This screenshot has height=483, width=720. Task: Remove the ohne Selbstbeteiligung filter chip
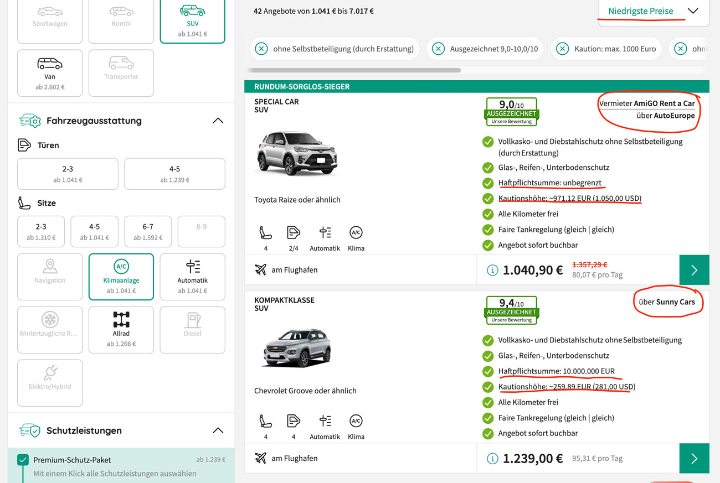[261, 49]
